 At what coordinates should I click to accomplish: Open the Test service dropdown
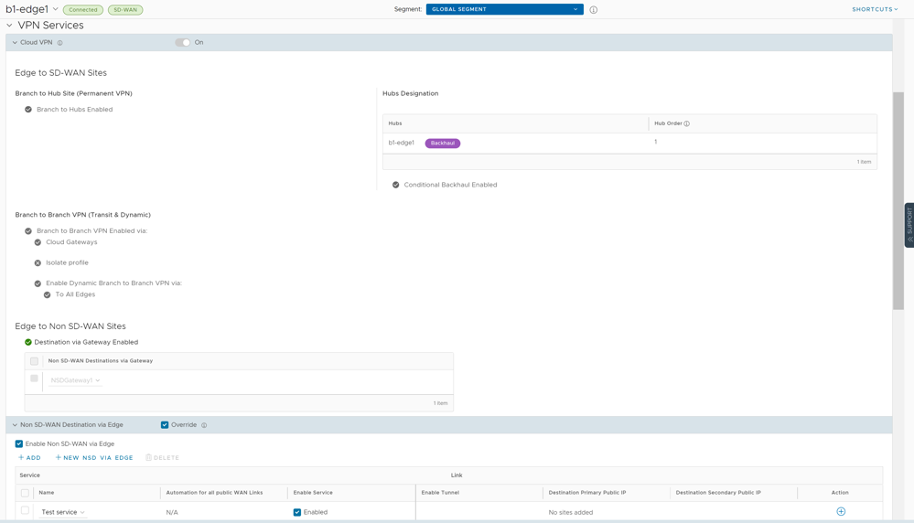pos(63,513)
